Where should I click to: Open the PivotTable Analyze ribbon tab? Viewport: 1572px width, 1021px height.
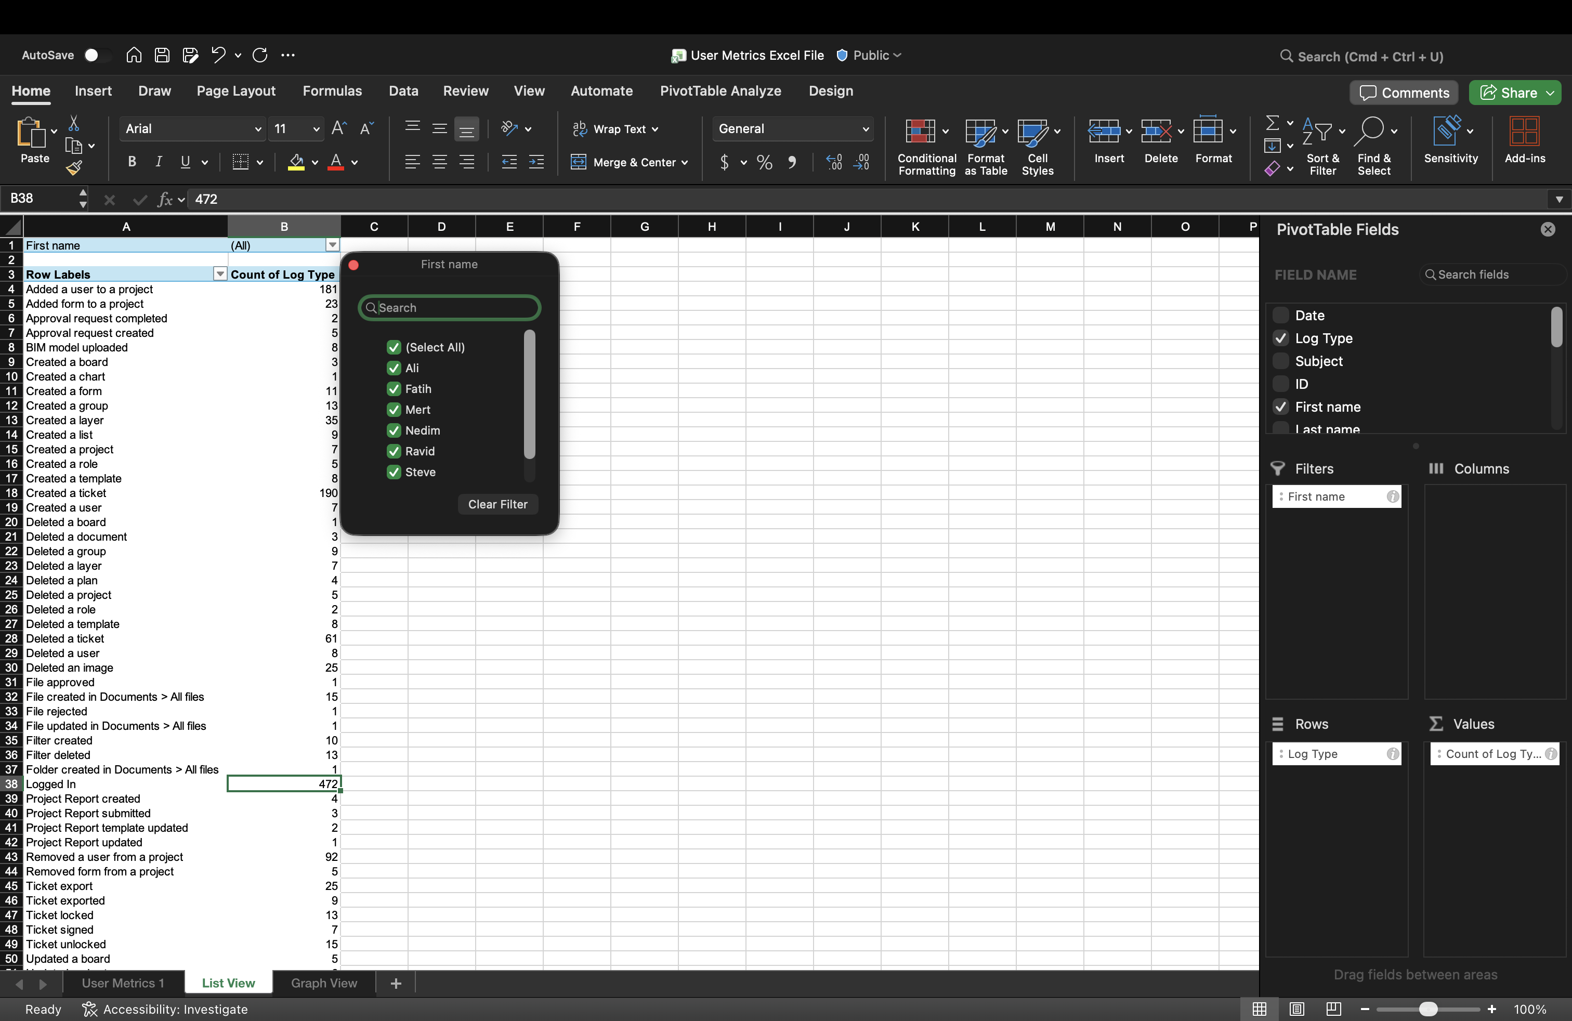(x=720, y=91)
